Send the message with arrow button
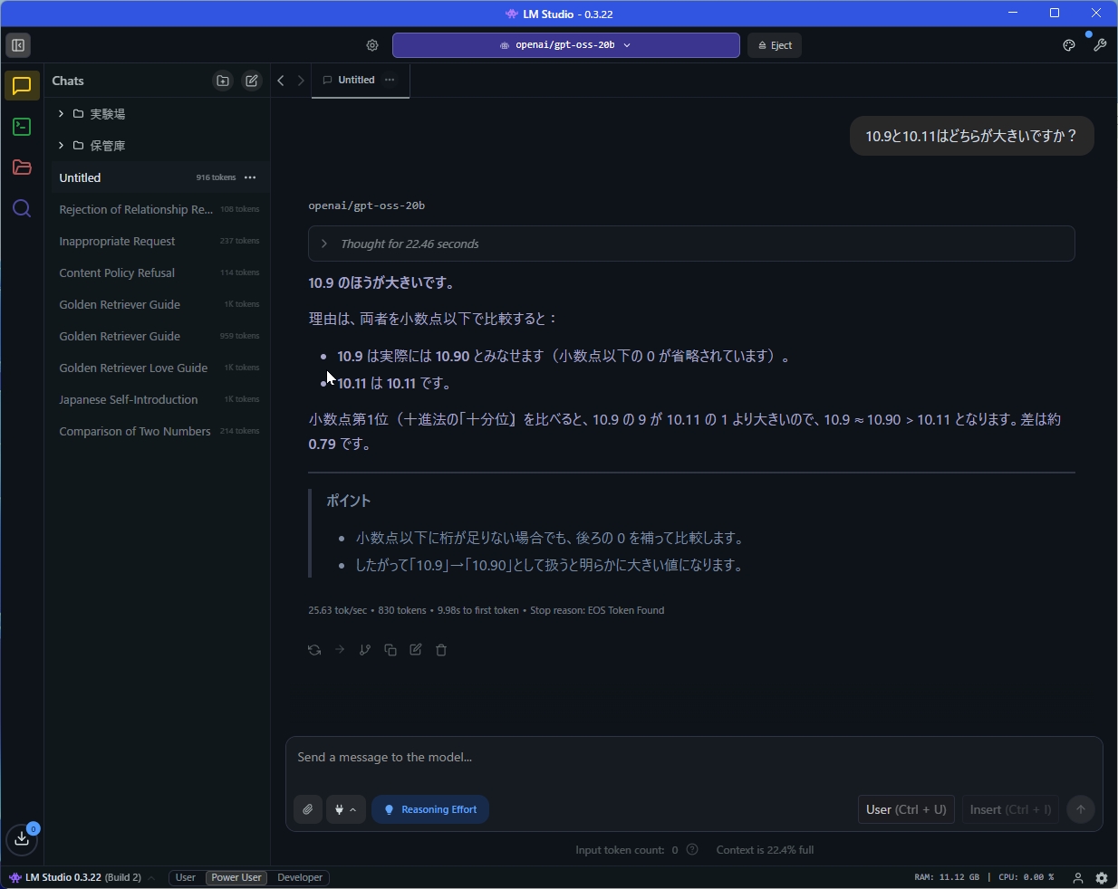 pyautogui.click(x=1081, y=809)
